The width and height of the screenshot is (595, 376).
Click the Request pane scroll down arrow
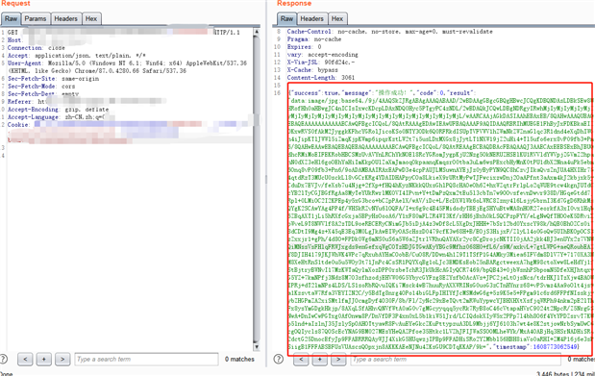coord(257,347)
